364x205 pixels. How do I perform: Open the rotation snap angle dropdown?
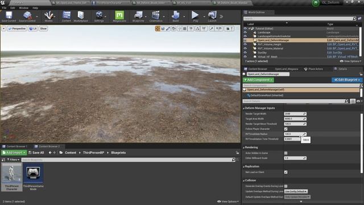tap(204, 28)
